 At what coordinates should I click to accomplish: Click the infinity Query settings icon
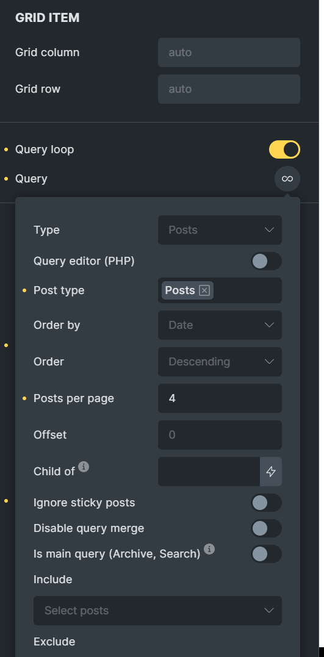(287, 179)
